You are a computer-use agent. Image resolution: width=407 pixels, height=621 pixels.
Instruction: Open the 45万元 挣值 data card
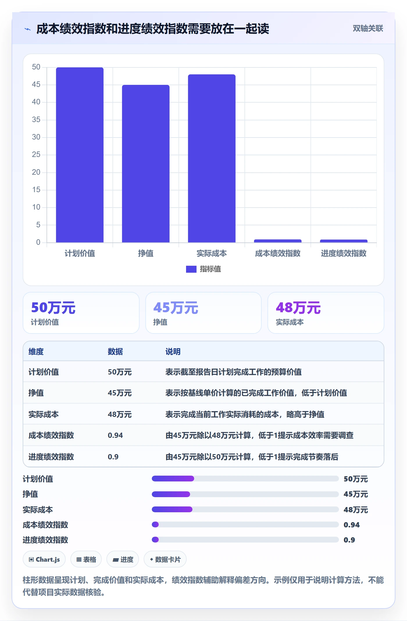(x=203, y=313)
